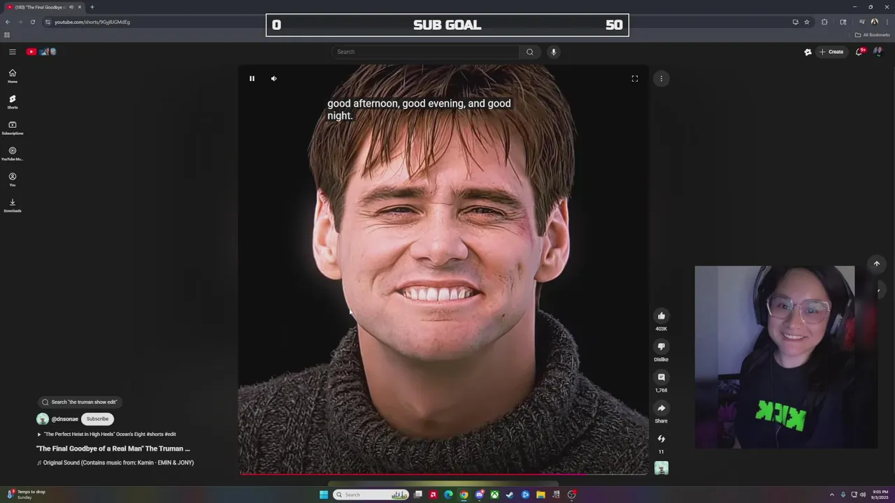The width and height of the screenshot is (895, 503).
Task: Open the sound thumbnail below Remix
Action: pos(661,468)
